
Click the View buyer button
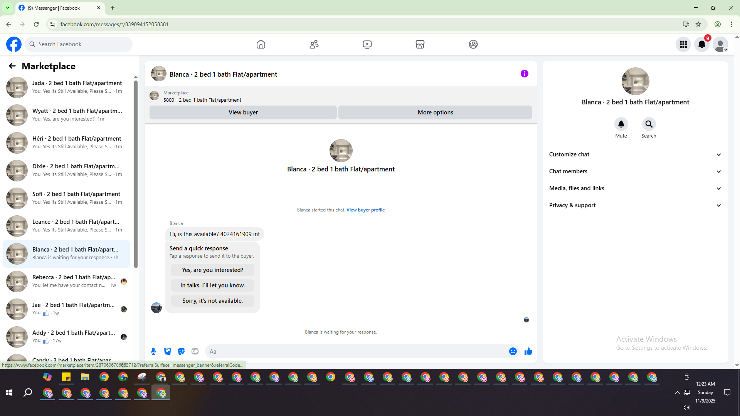pos(243,112)
